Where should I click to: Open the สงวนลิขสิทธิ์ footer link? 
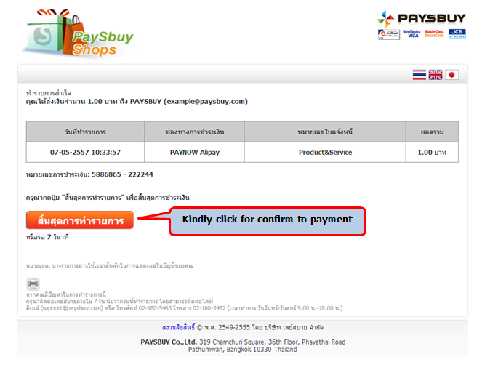click(x=178, y=327)
